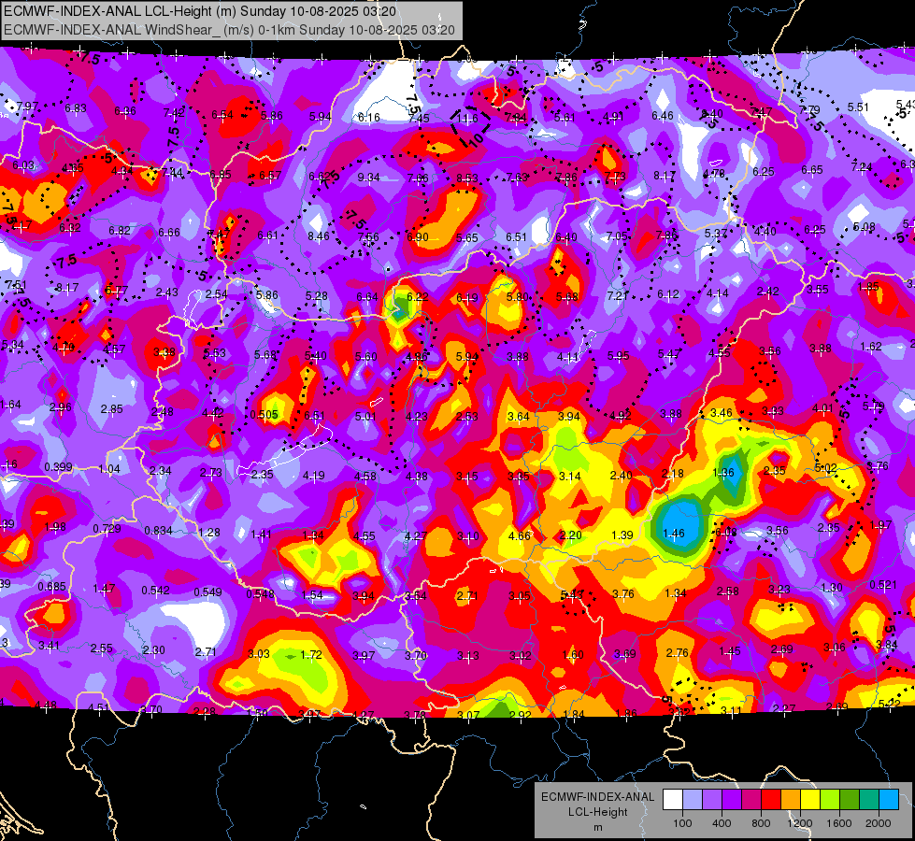Select the cyan swatch in the legend
The width and height of the screenshot is (915, 841).
[889, 800]
